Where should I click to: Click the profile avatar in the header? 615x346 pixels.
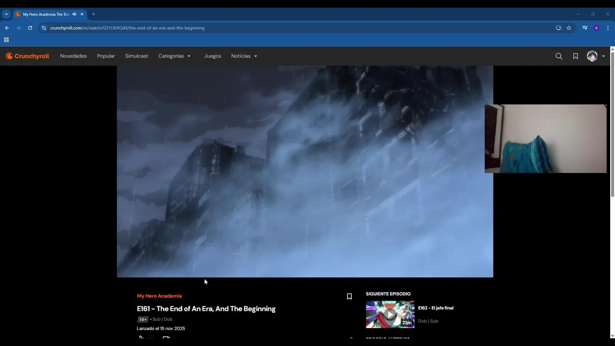pos(592,56)
